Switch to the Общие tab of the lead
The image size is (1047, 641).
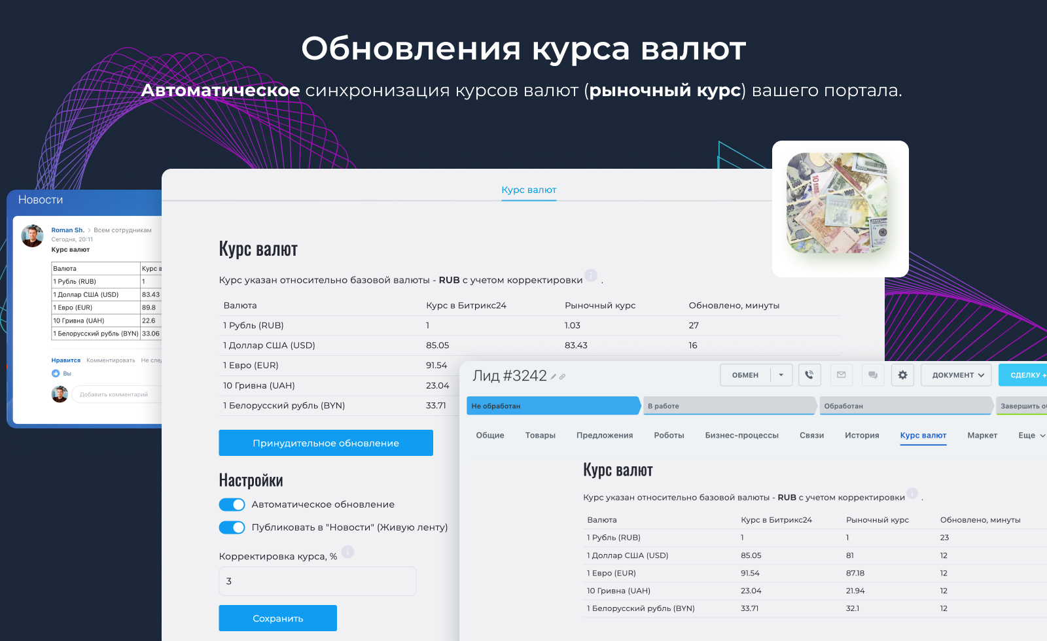pos(490,435)
